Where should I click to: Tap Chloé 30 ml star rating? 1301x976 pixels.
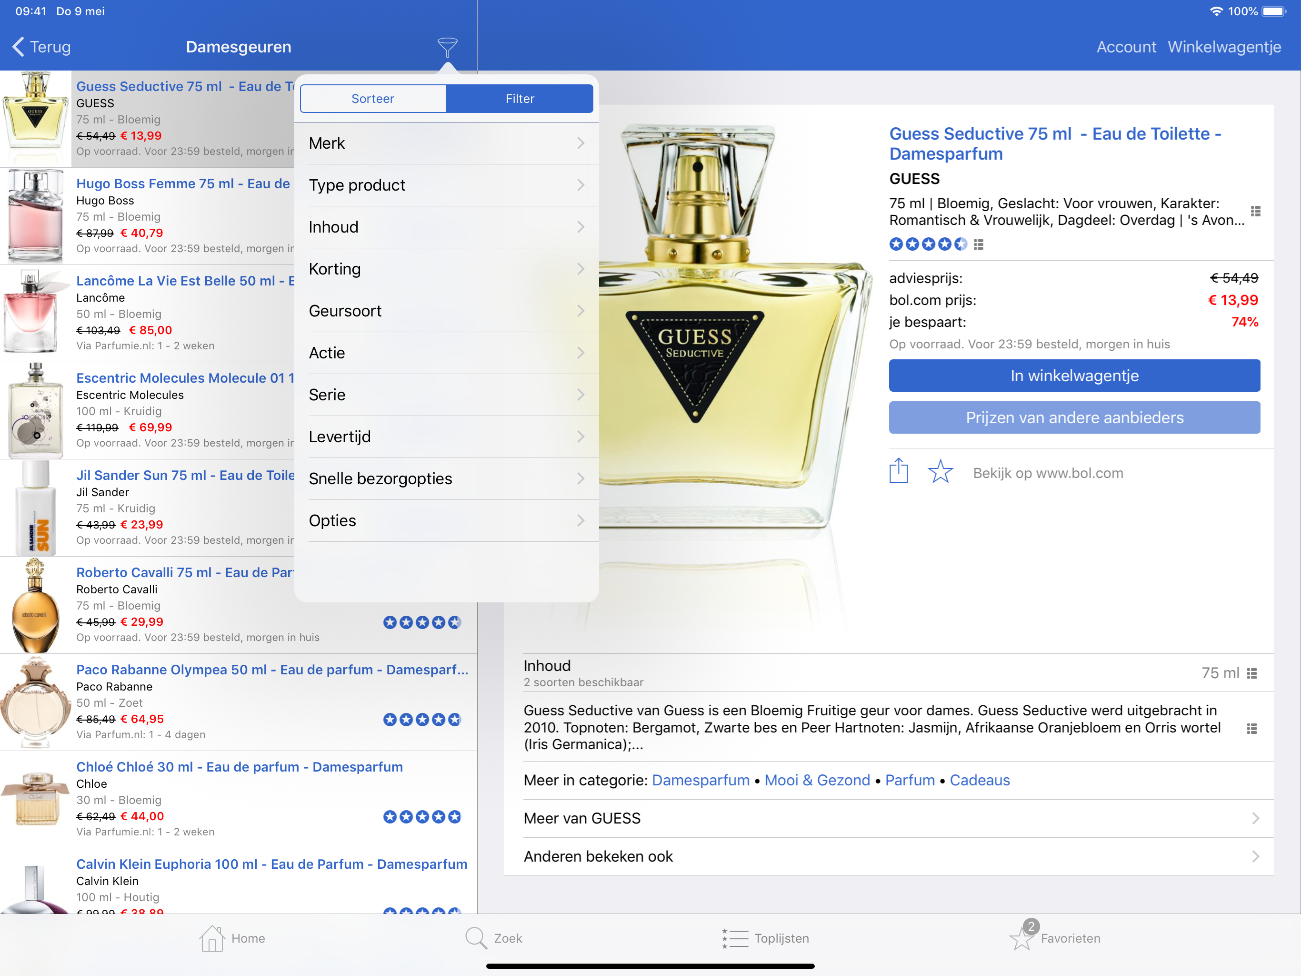[422, 816]
